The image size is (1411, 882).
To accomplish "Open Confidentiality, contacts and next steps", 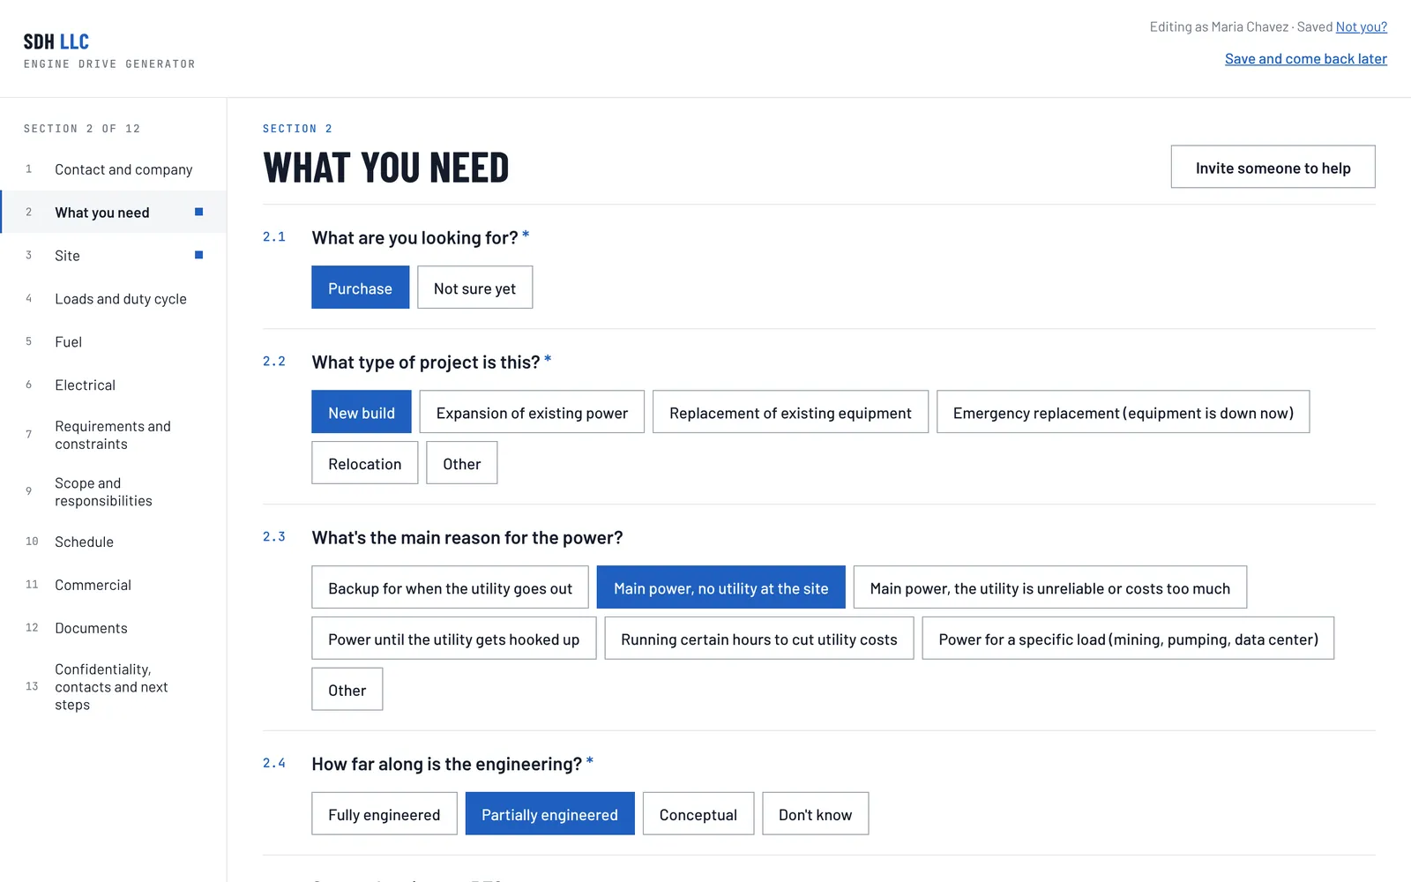I will point(114,687).
